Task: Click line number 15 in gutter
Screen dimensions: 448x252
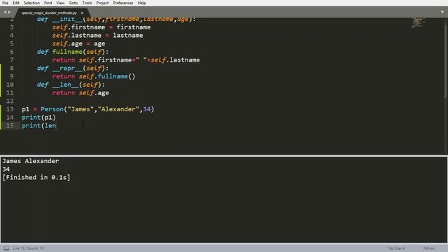Action: pyautogui.click(x=10, y=125)
